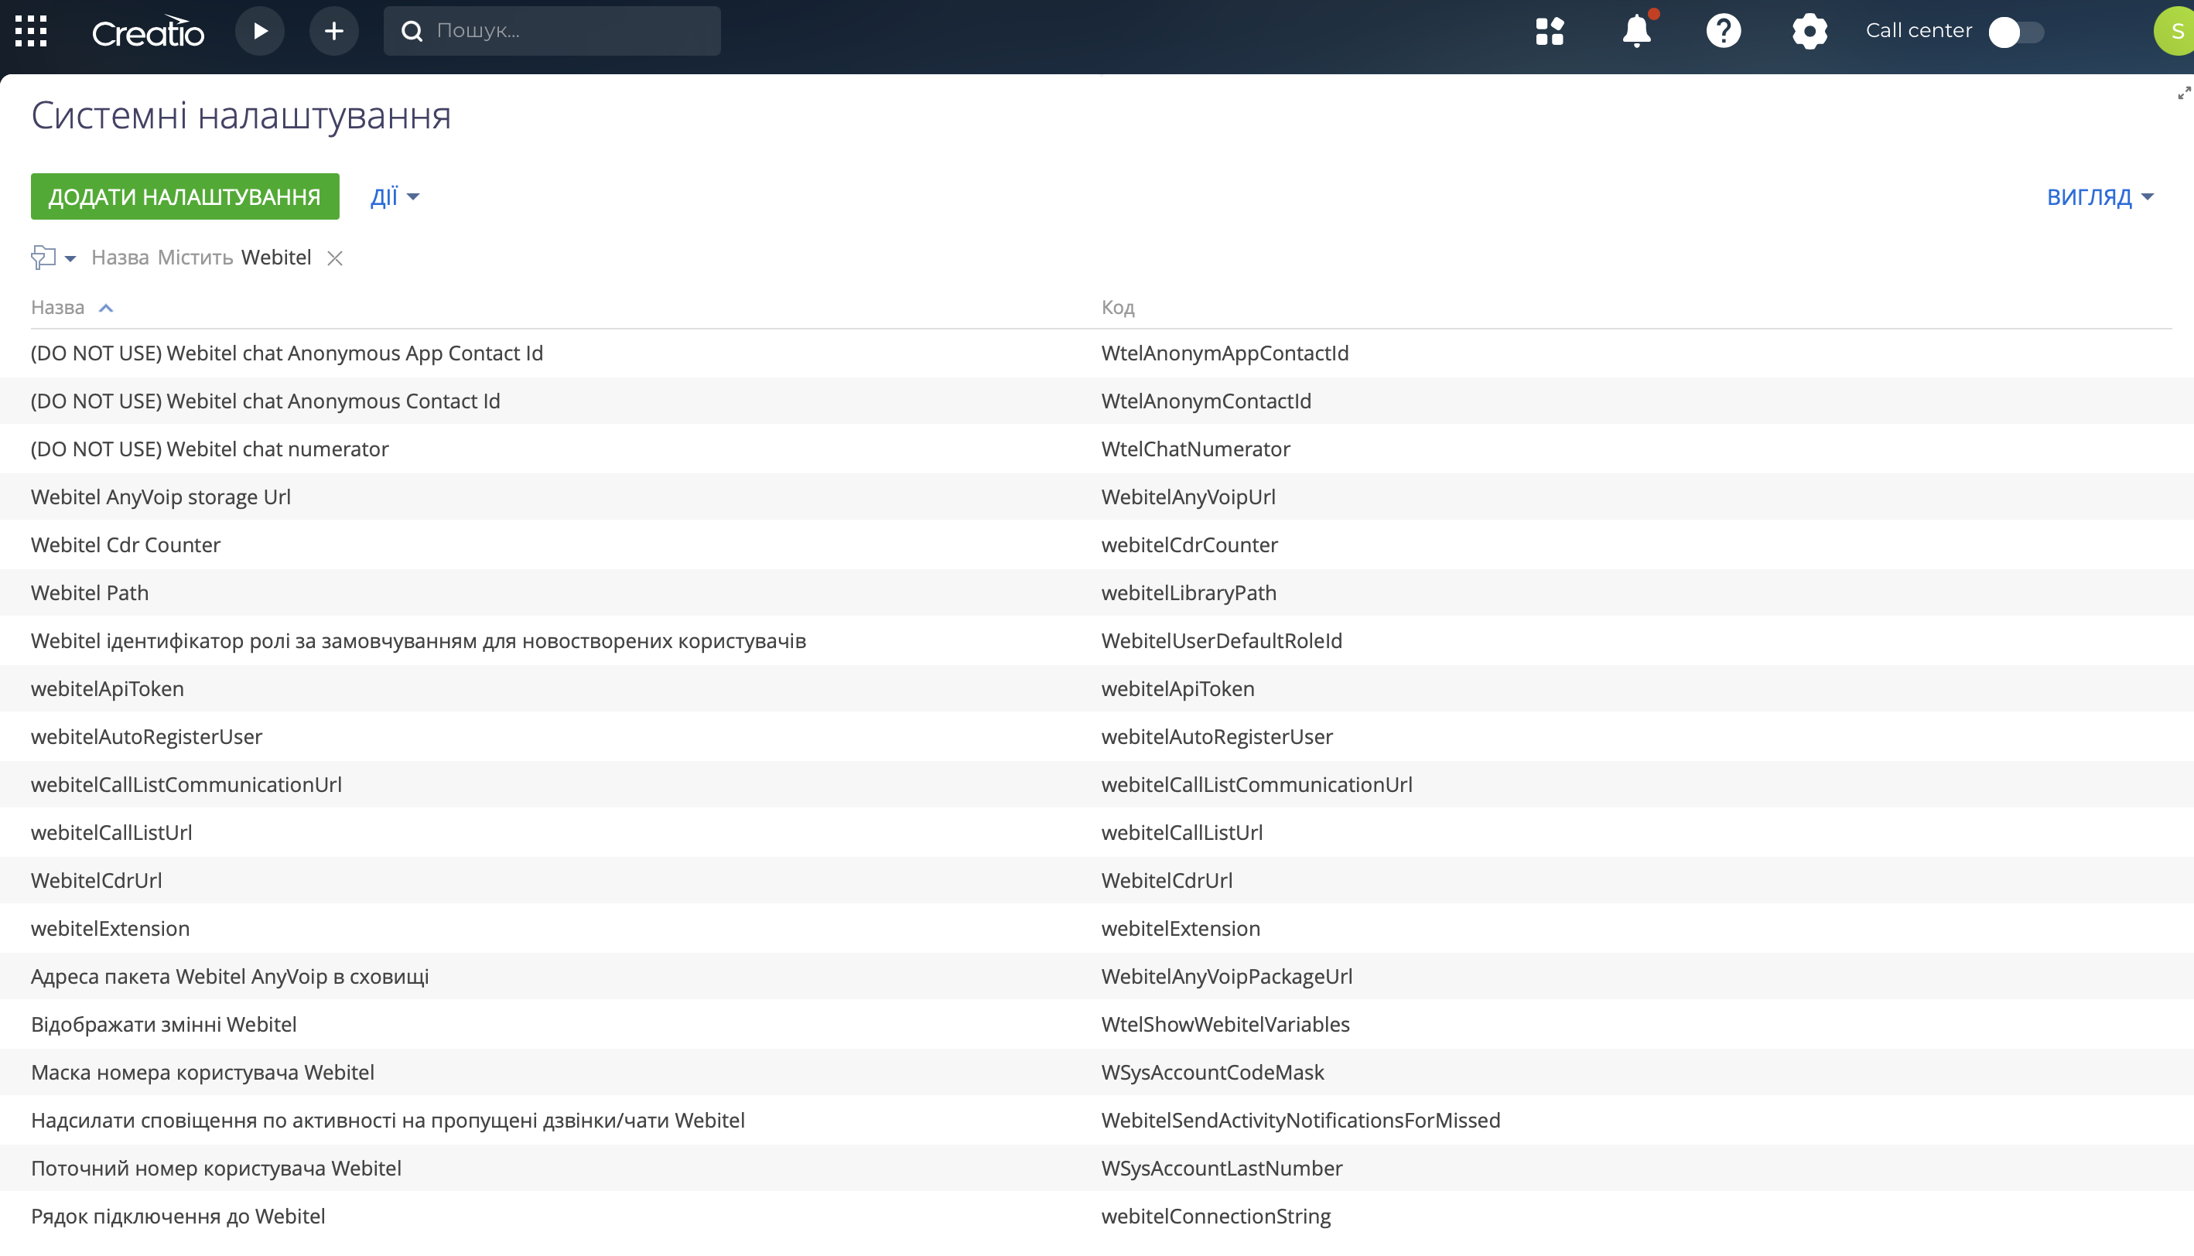This screenshot has height=1256, width=2194.
Task: Open Відображати змінні Webitel setting
Action: 164,1024
